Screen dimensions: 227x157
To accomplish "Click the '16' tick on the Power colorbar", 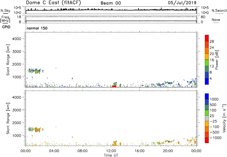I will pos(212,60).
